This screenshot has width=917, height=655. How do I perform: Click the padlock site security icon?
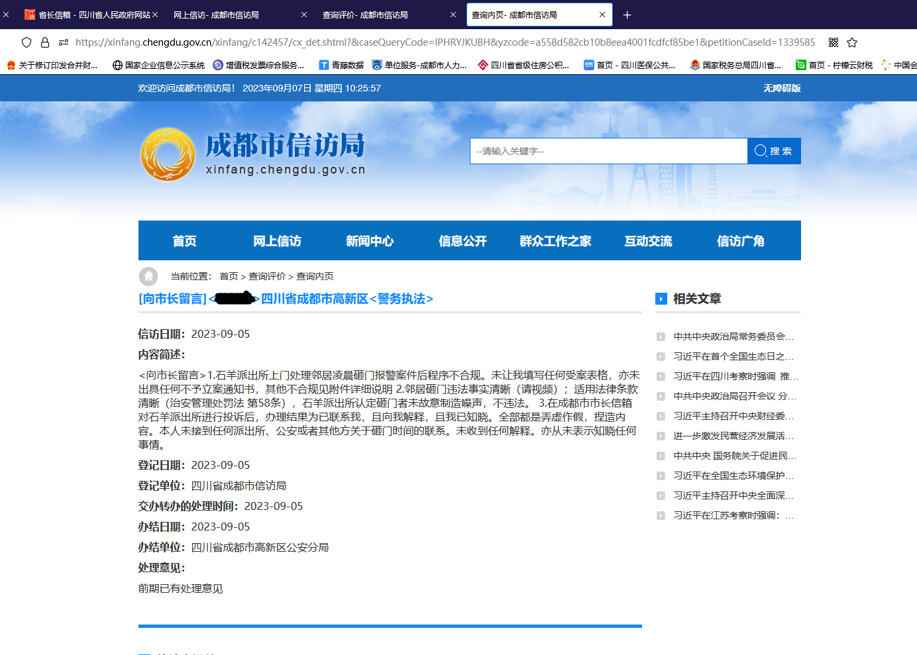(45, 42)
